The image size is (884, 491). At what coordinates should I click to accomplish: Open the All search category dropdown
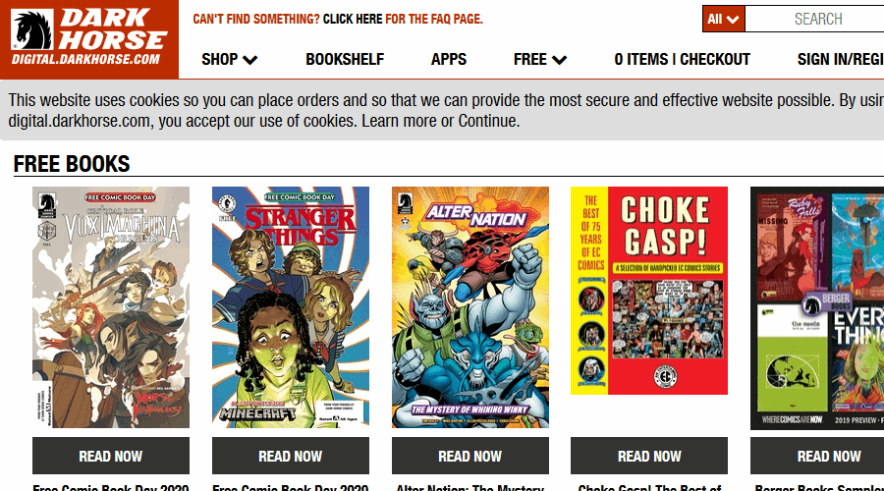point(723,20)
